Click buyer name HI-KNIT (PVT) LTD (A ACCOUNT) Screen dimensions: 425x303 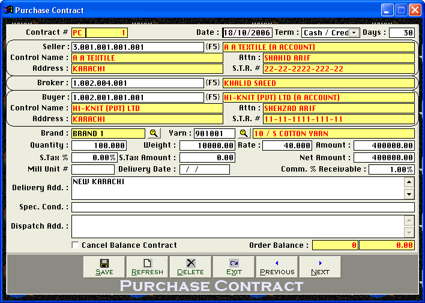(319, 98)
